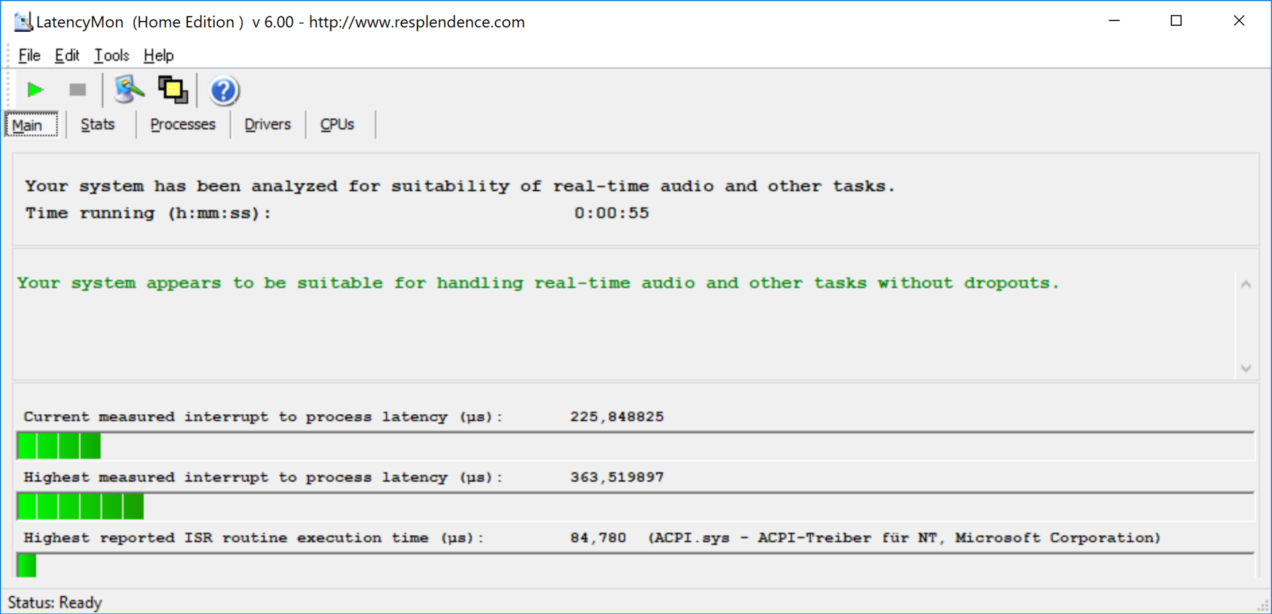Minimize the LatencyMon window
Screen dimensions: 1272x614
[1114, 21]
